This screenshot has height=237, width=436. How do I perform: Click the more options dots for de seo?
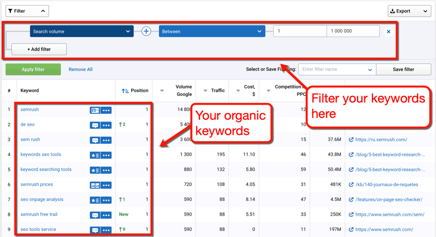tap(106, 125)
